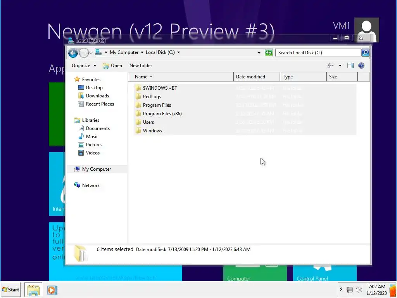Click the VM1 user avatar picture
The image size is (397, 298).
(x=366, y=30)
